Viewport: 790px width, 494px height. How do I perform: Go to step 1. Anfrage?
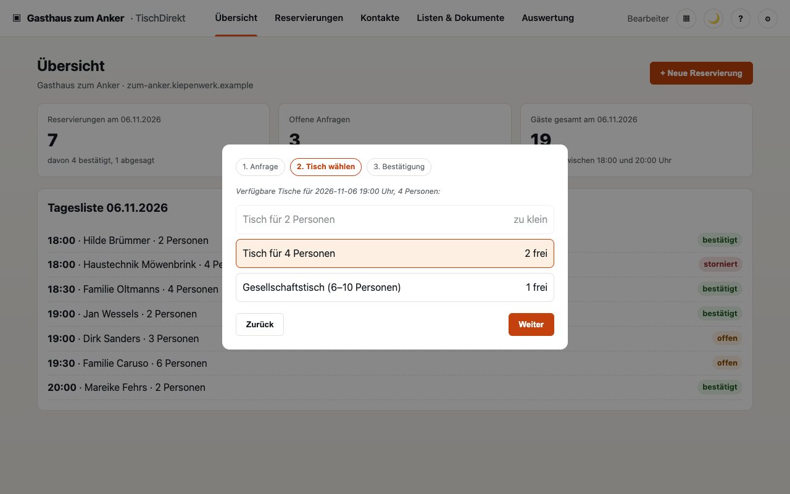(x=260, y=167)
